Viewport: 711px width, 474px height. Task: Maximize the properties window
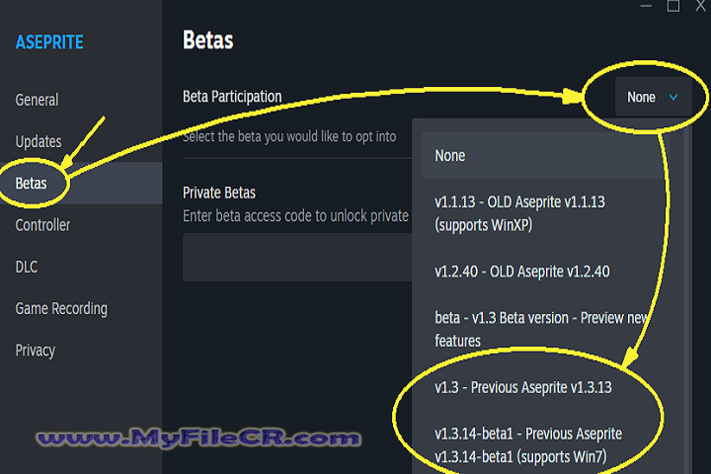[672, 5]
